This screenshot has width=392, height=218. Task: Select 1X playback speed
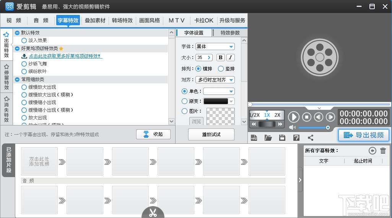267,115
